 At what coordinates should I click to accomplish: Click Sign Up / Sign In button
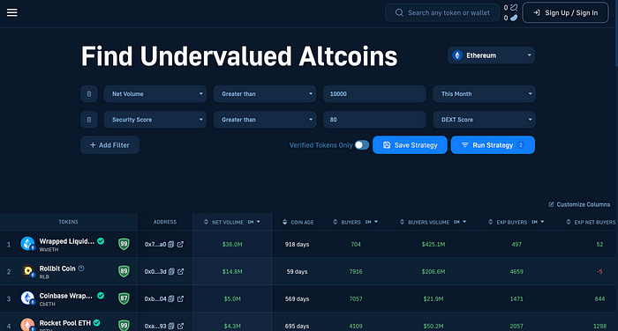(566, 12)
